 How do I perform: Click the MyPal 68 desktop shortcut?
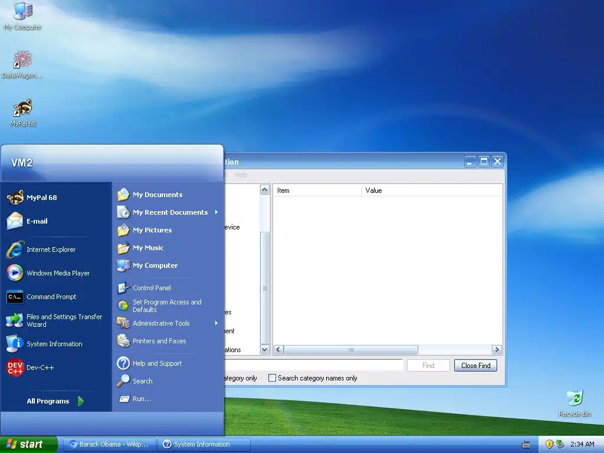click(22, 113)
